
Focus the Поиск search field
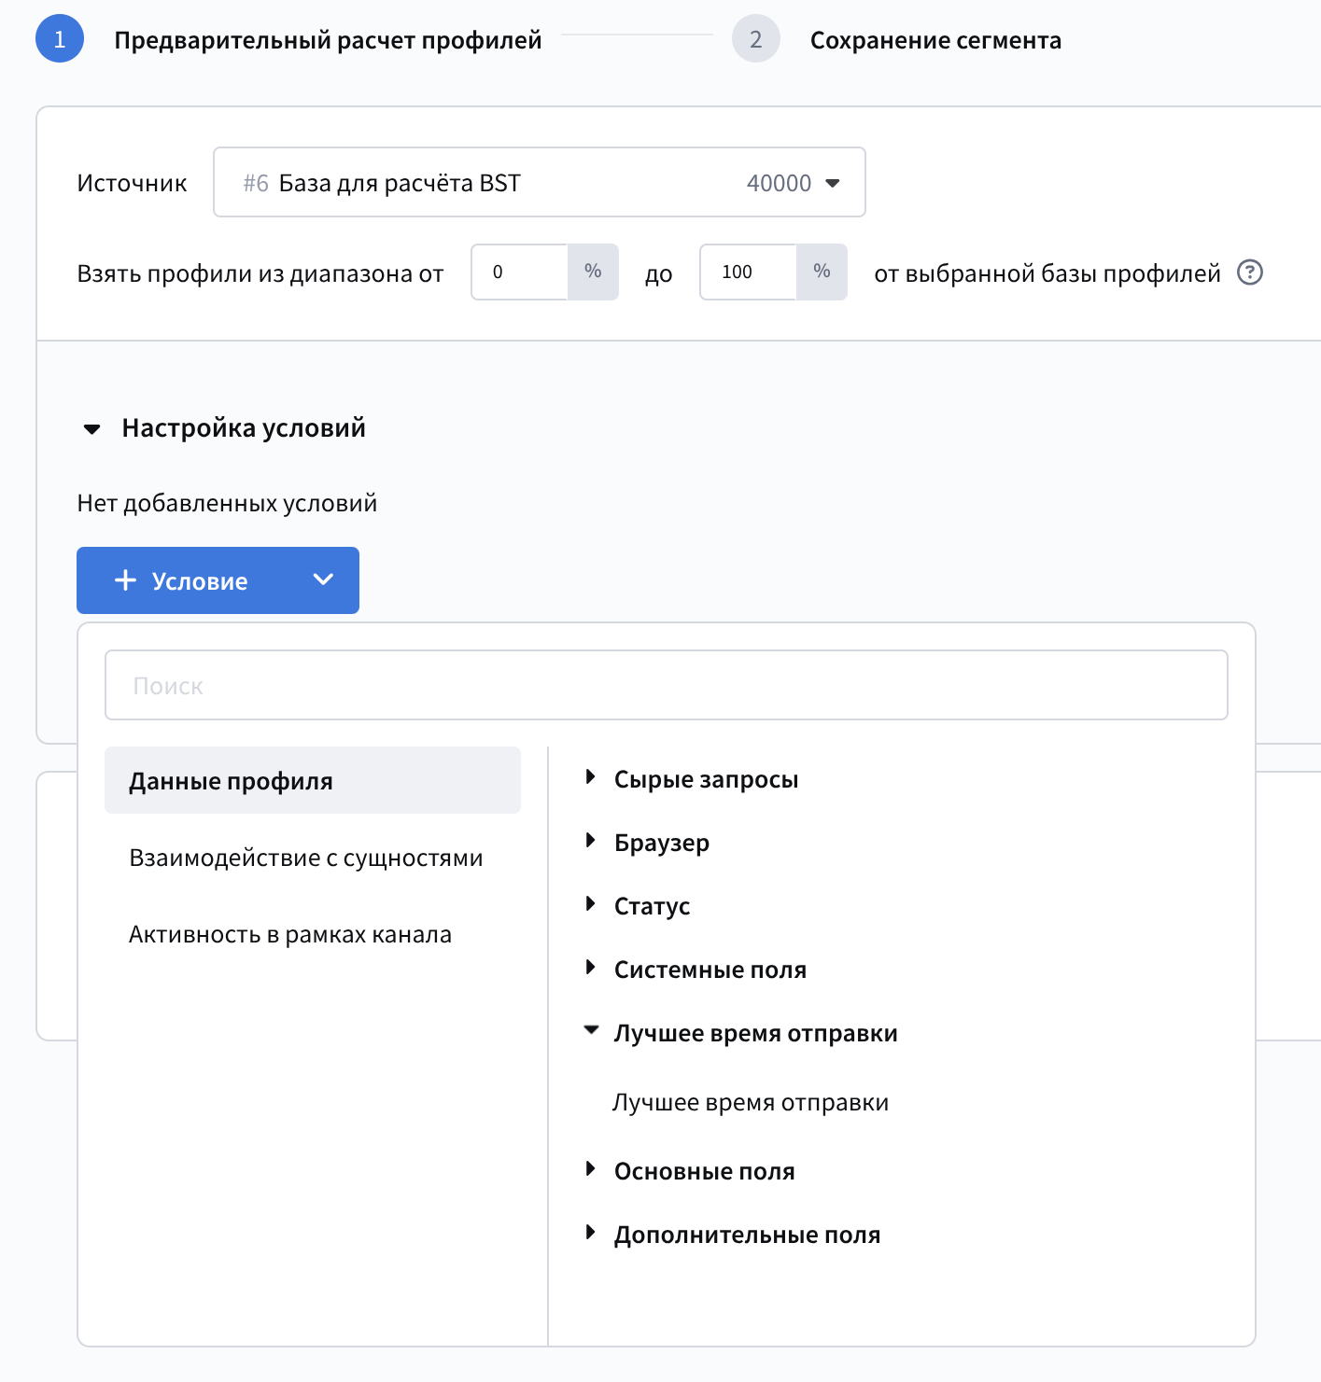(666, 685)
